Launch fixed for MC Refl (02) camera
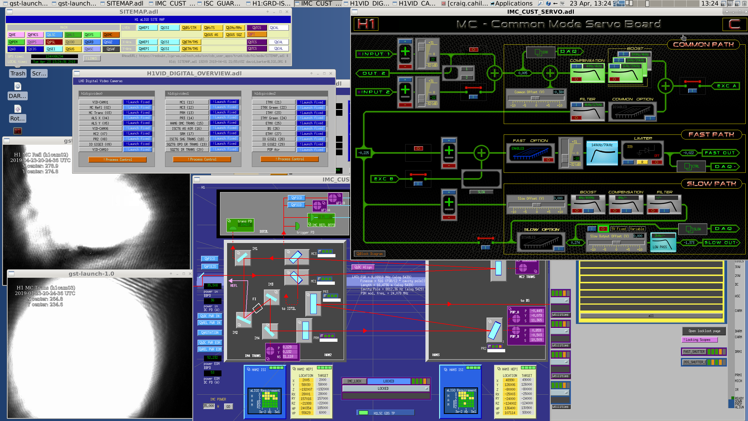748x421 pixels. coord(138,107)
